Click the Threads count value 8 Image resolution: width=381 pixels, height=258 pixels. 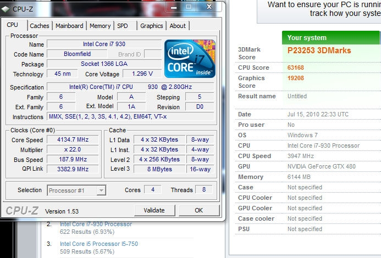[x=204, y=189]
